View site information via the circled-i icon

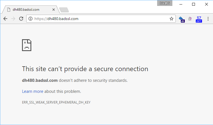click(x=30, y=19)
